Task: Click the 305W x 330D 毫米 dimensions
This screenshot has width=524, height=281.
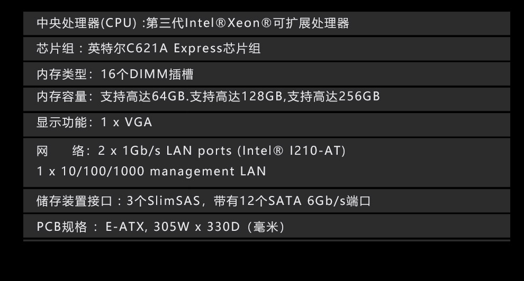Action: click(219, 227)
